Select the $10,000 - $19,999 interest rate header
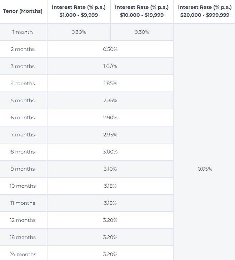The height and width of the screenshot is (260, 235). point(142,11)
